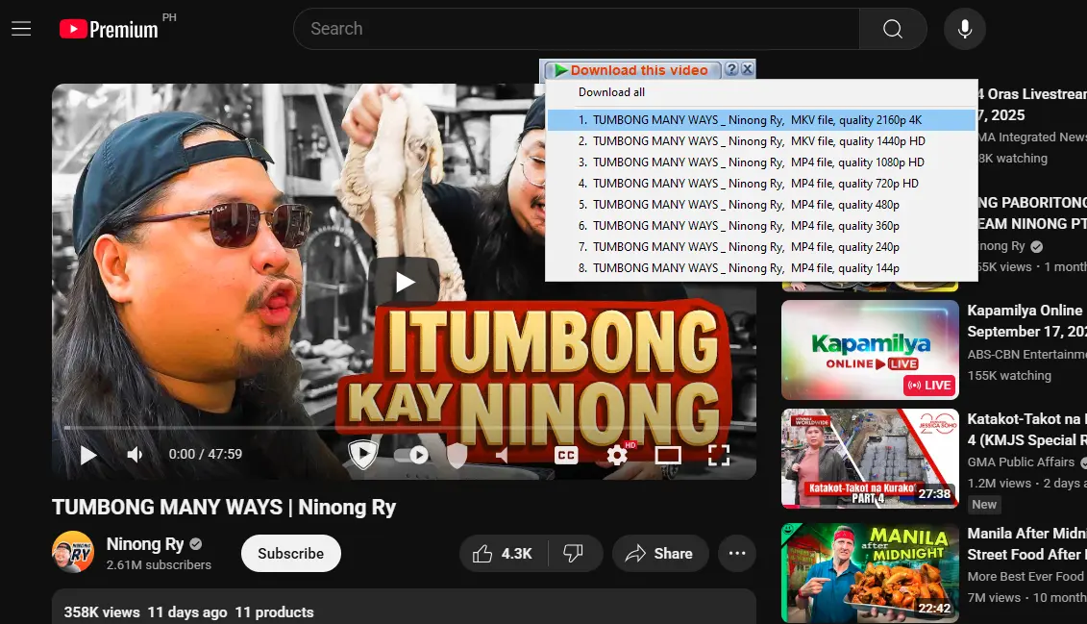Select MP4 720p HD download option
Screen dimensions: 1087x624
tap(761, 183)
